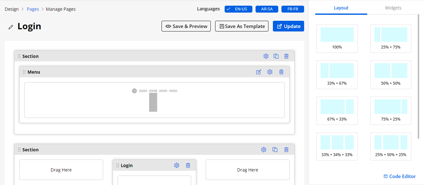Select the Layout tab

point(341,8)
